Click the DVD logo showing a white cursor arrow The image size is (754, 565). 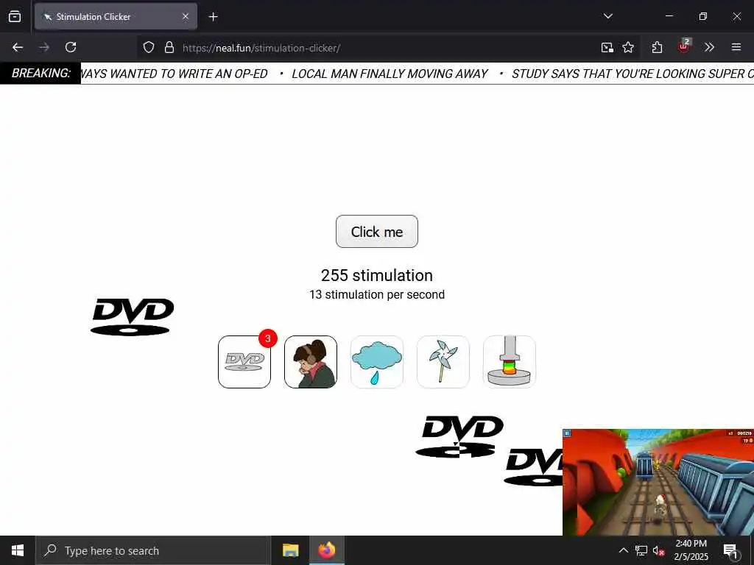(459, 436)
